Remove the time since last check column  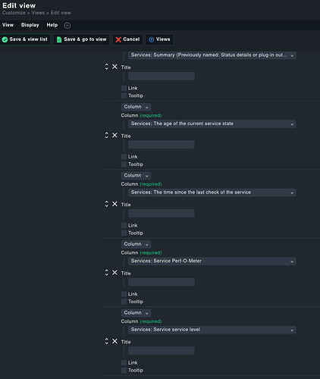[115, 204]
